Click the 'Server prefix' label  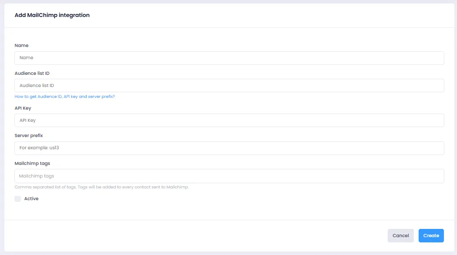[29, 135]
